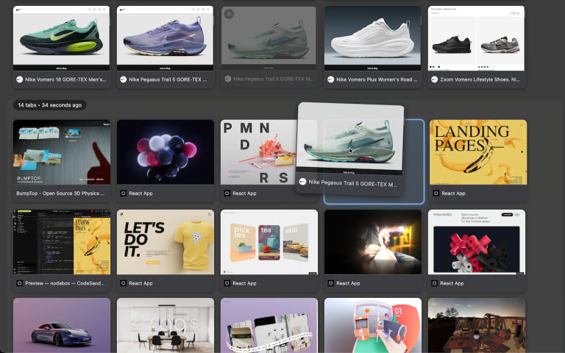The width and height of the screenshot is (565, 353).
Task: Open purple Nike Pegasus Trail 5 thumbnail
Action: coord(165,38)
